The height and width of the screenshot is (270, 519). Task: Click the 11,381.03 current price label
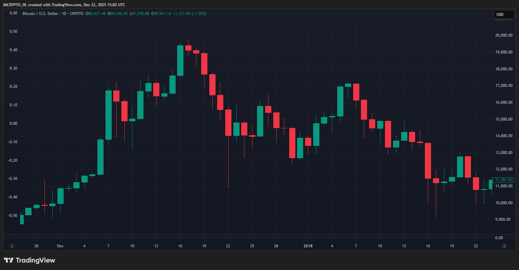(503, 180)
